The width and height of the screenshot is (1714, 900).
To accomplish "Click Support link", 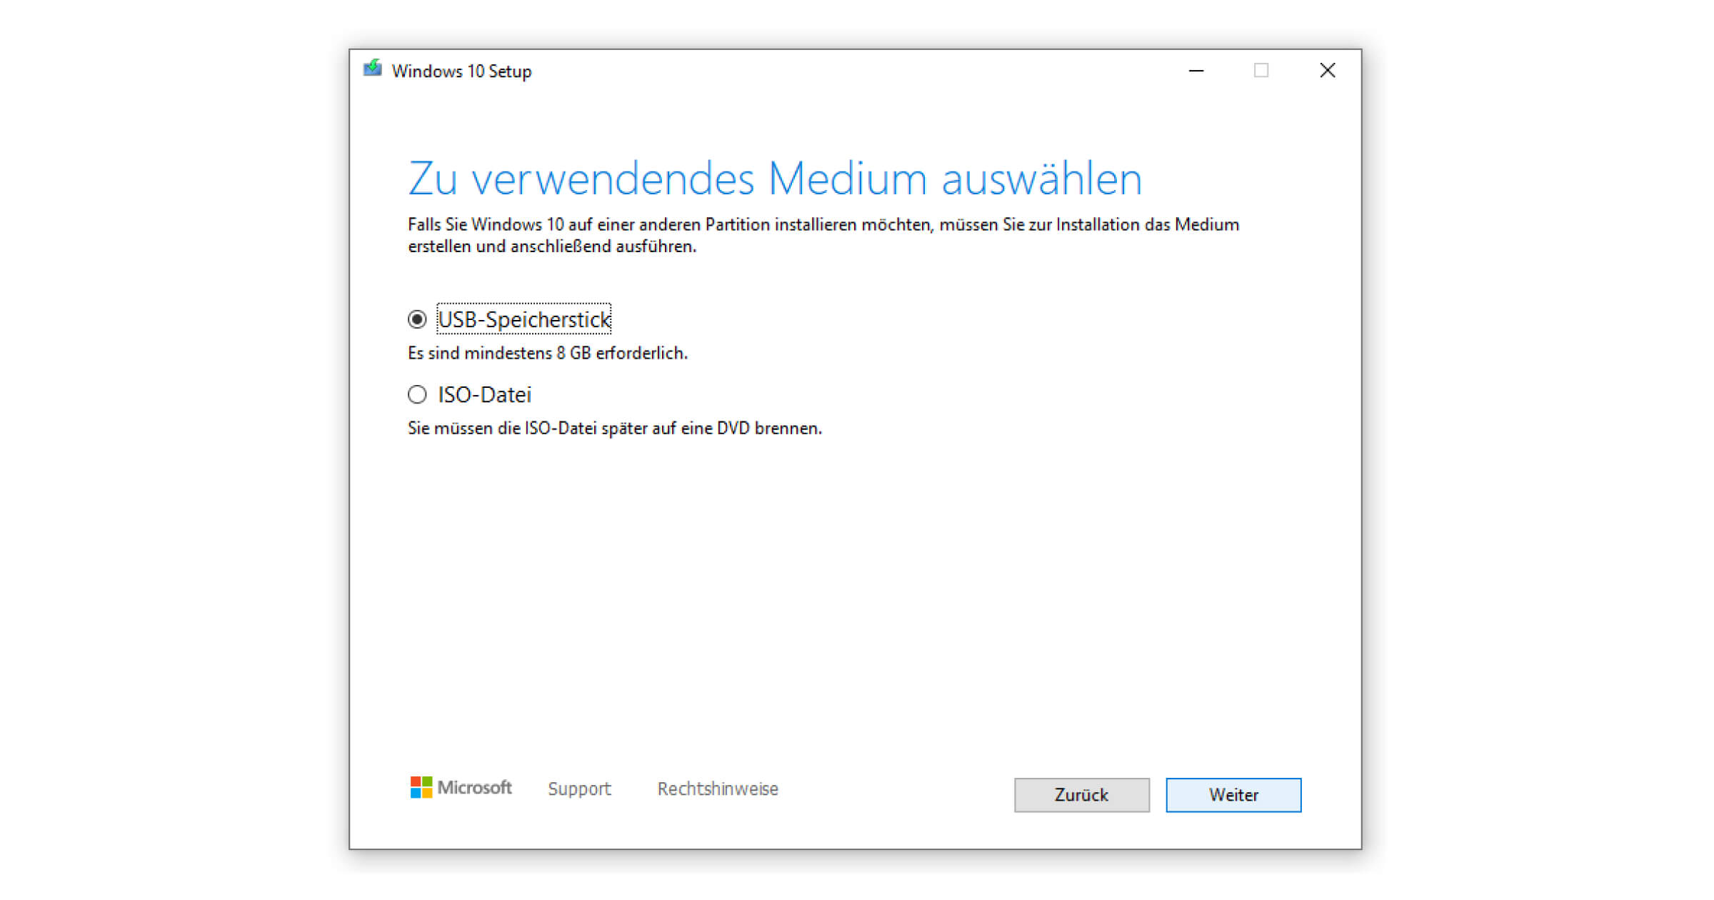I will coord(581,789).
